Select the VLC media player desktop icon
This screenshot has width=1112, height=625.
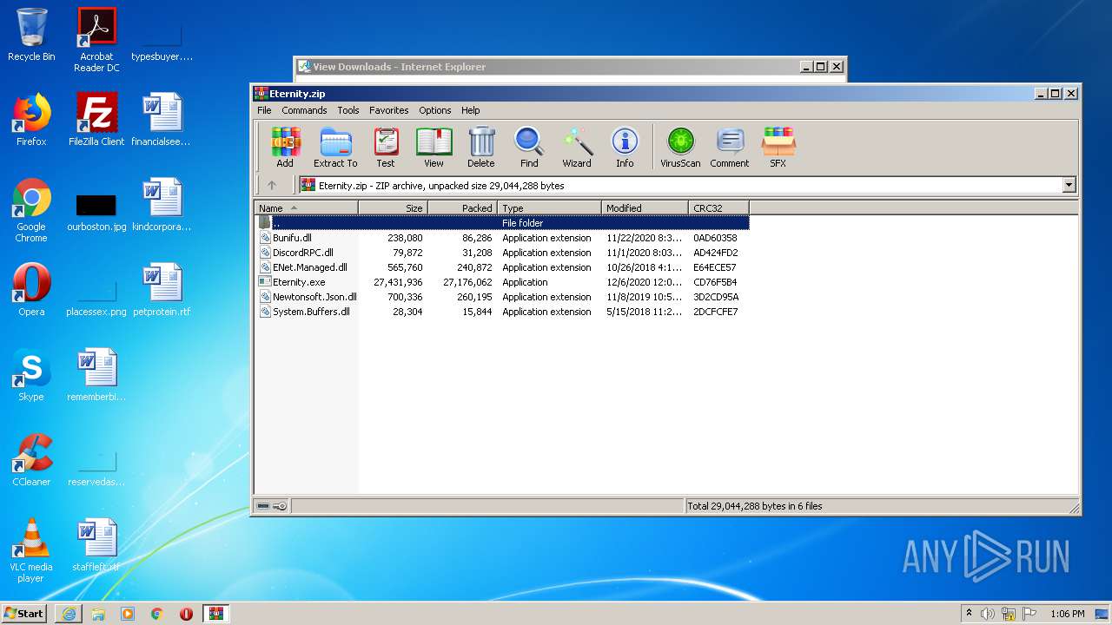[31, 550]
